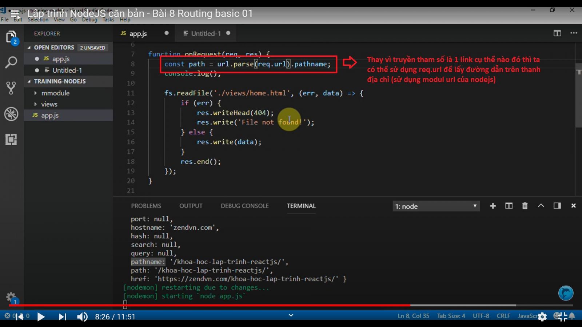Image resolution: width=582 pixels, height=327 pixels.
Task: Click 'res.end();' on line 18
Action: coord(200,162)
